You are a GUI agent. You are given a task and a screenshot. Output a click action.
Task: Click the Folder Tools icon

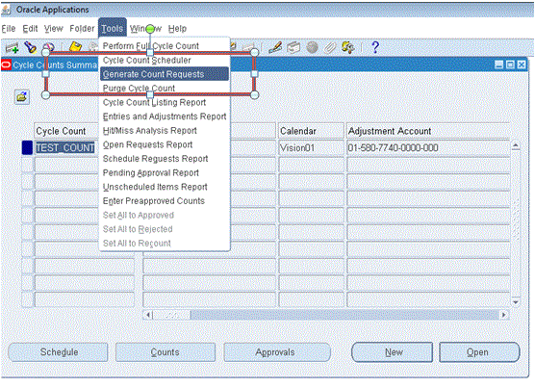(348, 47)
